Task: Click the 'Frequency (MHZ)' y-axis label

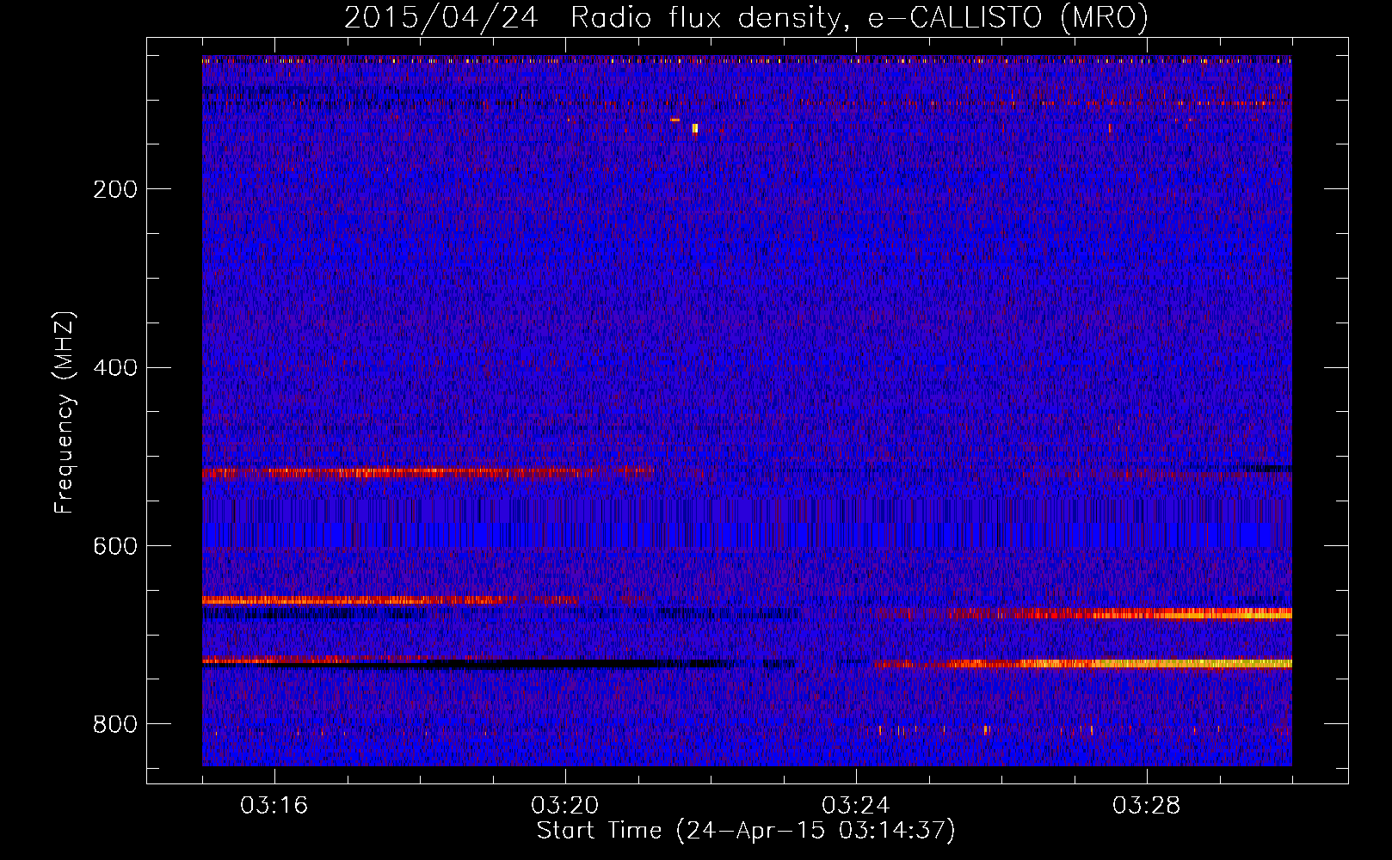Action: point(65,412)
